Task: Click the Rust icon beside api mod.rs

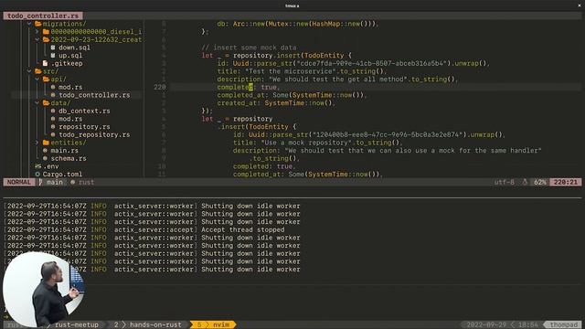Action: (x=53, y=87)
